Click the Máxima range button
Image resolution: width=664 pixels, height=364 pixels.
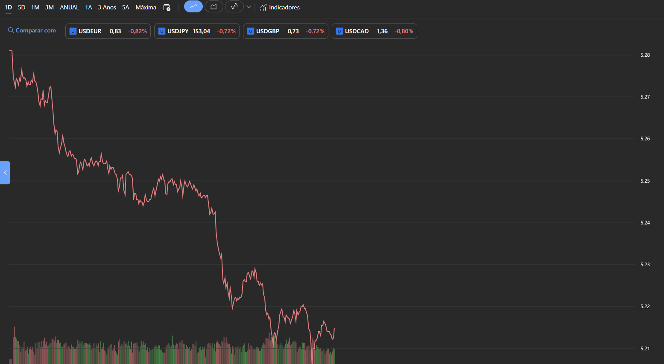pyautogui.click(x=146, y=7)
